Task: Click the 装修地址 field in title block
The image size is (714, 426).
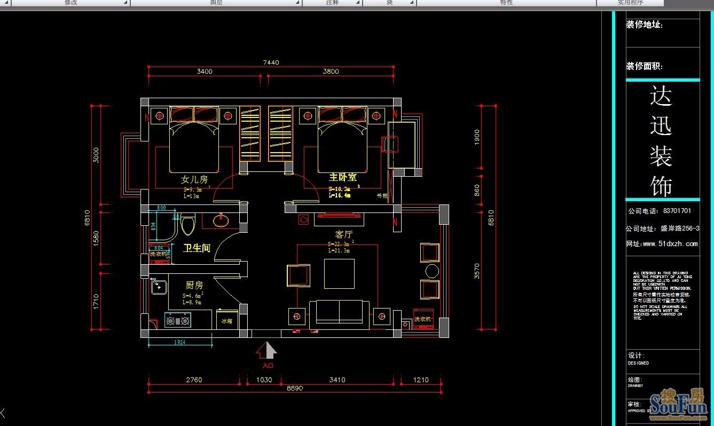Action: 645,25
